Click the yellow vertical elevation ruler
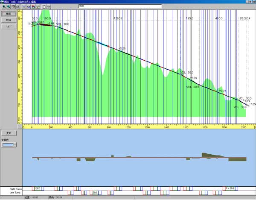Image resolution: width=256 pixels, height=200 pixels. coord(20,67)
